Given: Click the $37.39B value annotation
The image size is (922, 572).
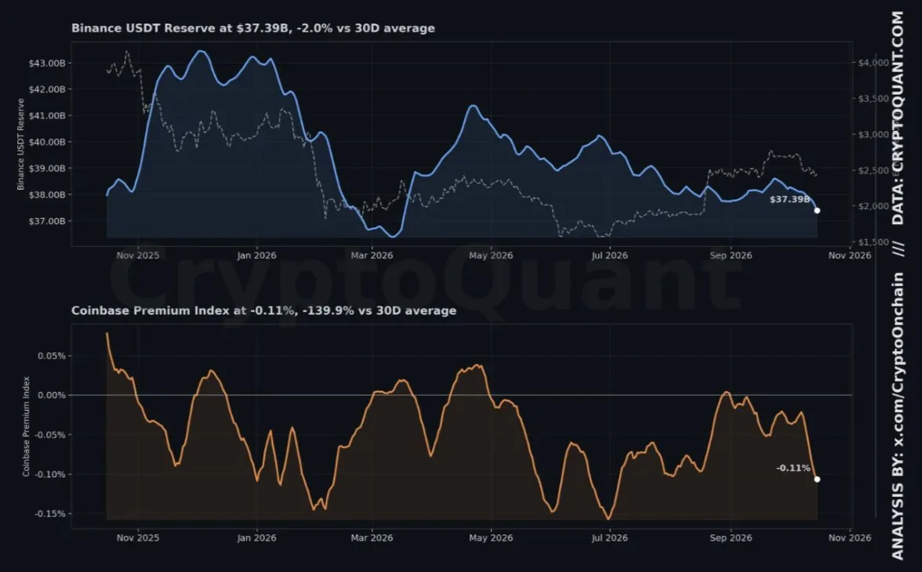Looking at the screenshot, I should pyautogui.click(x=790, y=199).
